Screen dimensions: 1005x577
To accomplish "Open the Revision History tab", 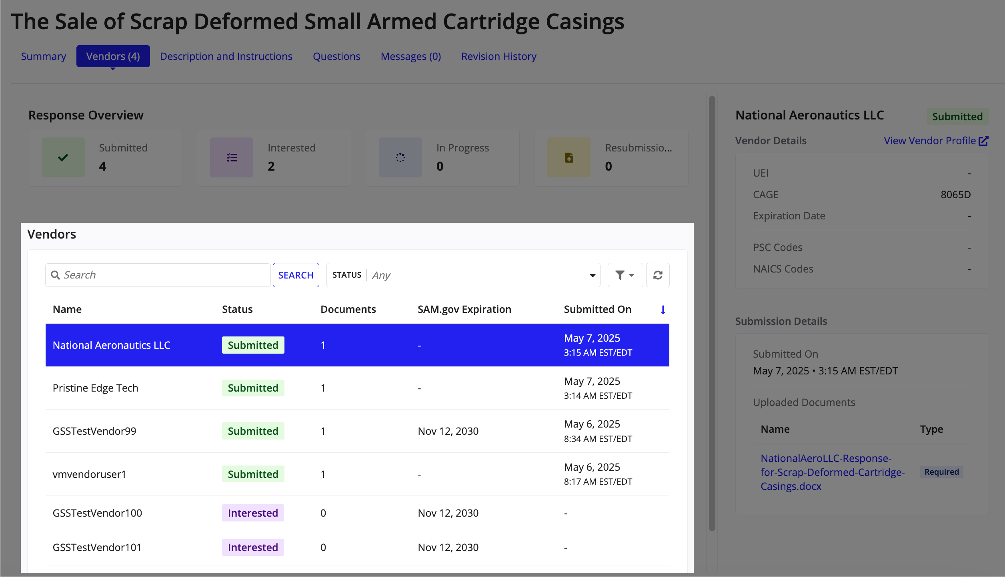I will coord(499,56).
